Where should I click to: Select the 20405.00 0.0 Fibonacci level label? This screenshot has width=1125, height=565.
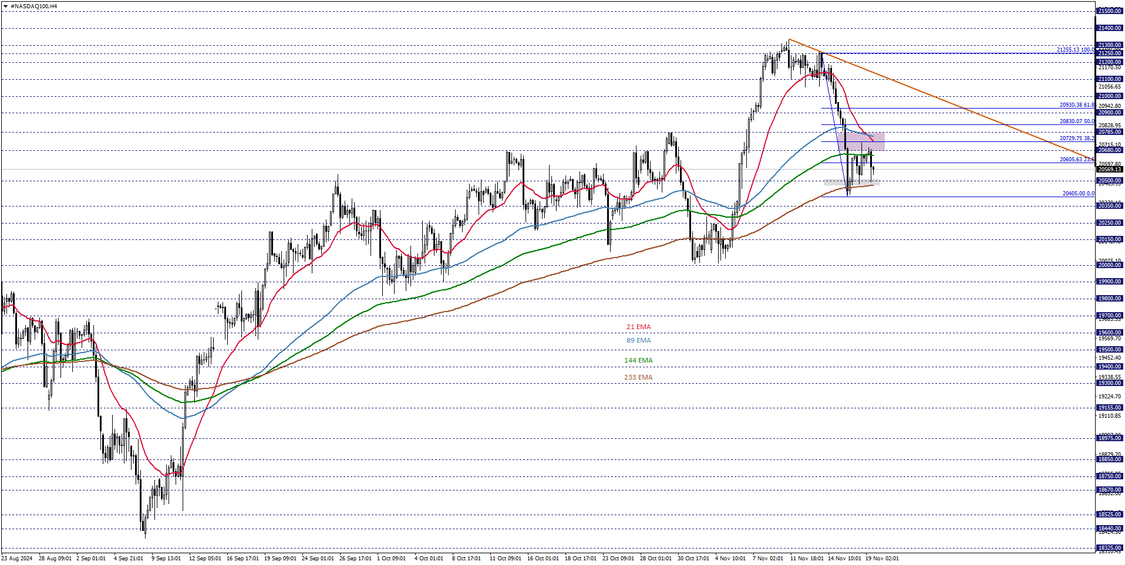[1078, 194]
